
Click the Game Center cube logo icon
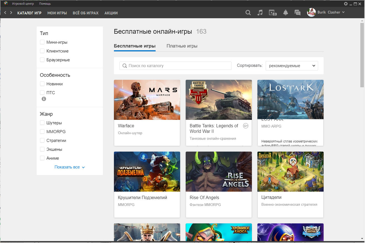[x=6, y=4]
